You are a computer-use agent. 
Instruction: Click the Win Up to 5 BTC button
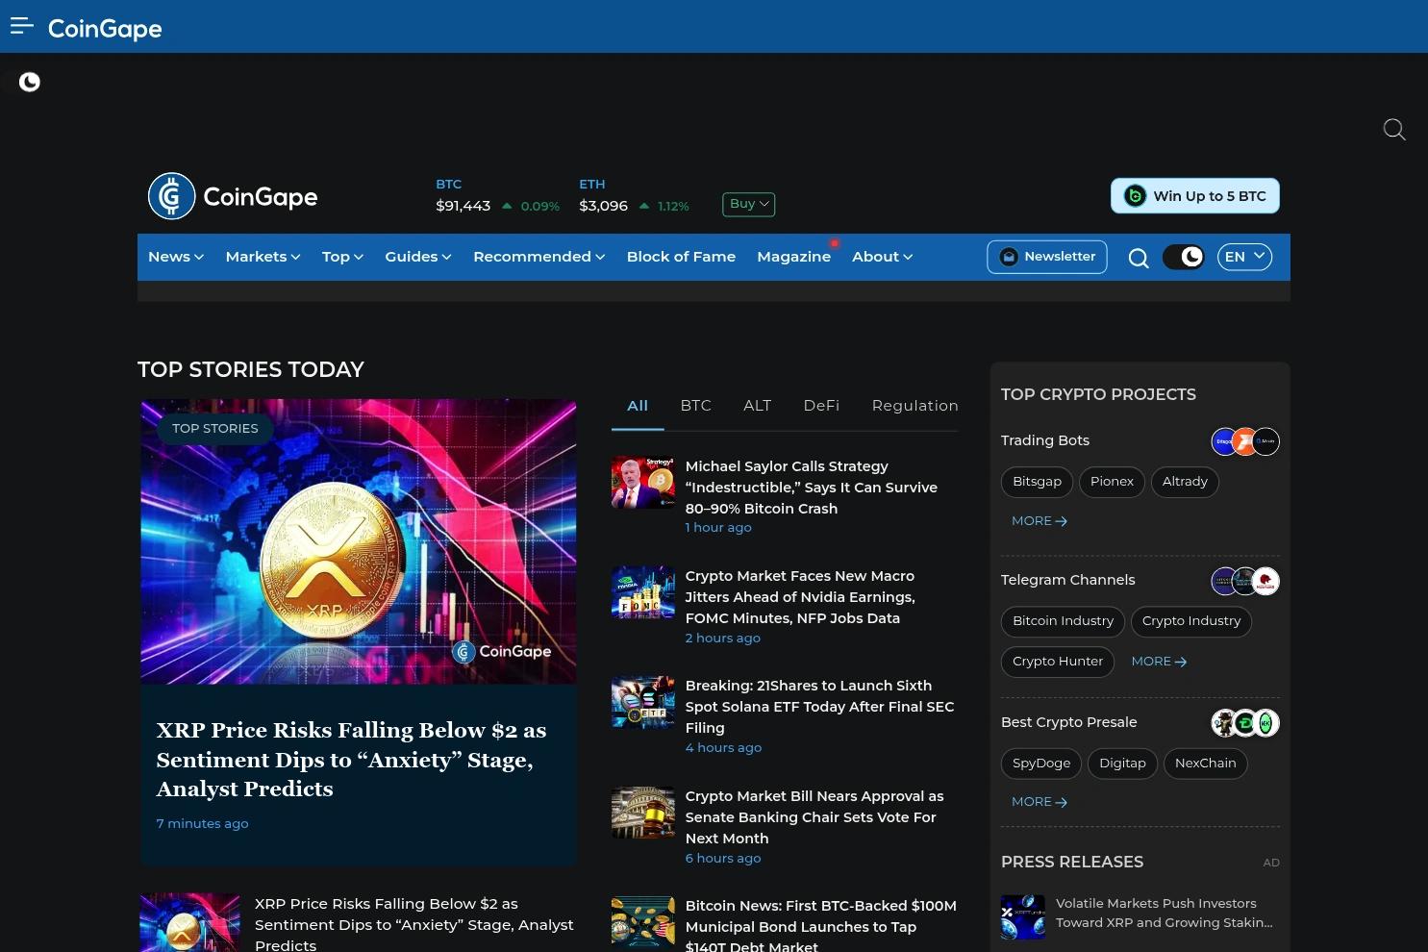point(1195,196)
